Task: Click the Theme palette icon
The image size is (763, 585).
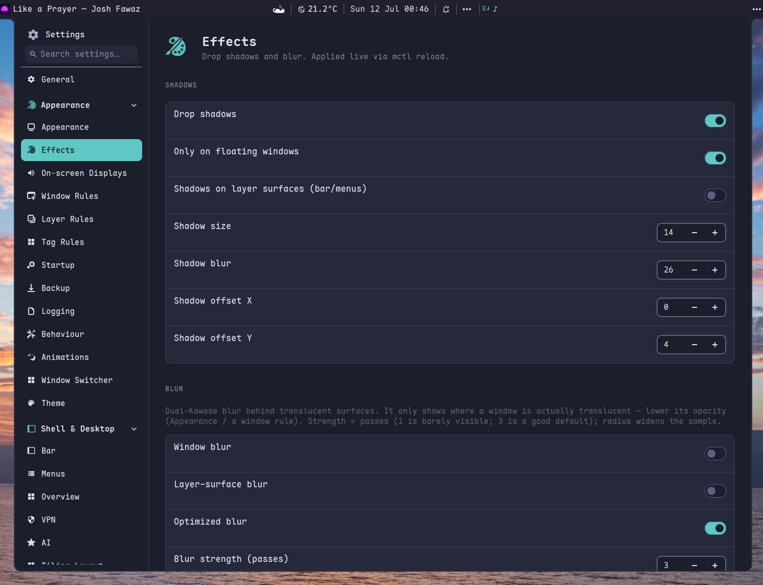Action: 31,403
